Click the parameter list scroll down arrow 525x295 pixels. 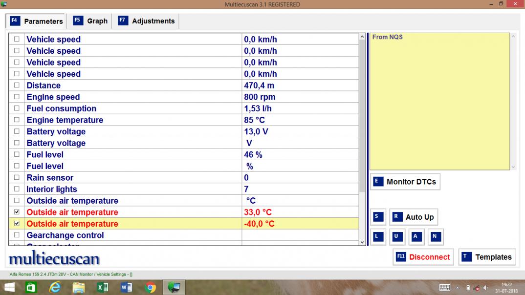pyautogui.click(x=362, y=242)
